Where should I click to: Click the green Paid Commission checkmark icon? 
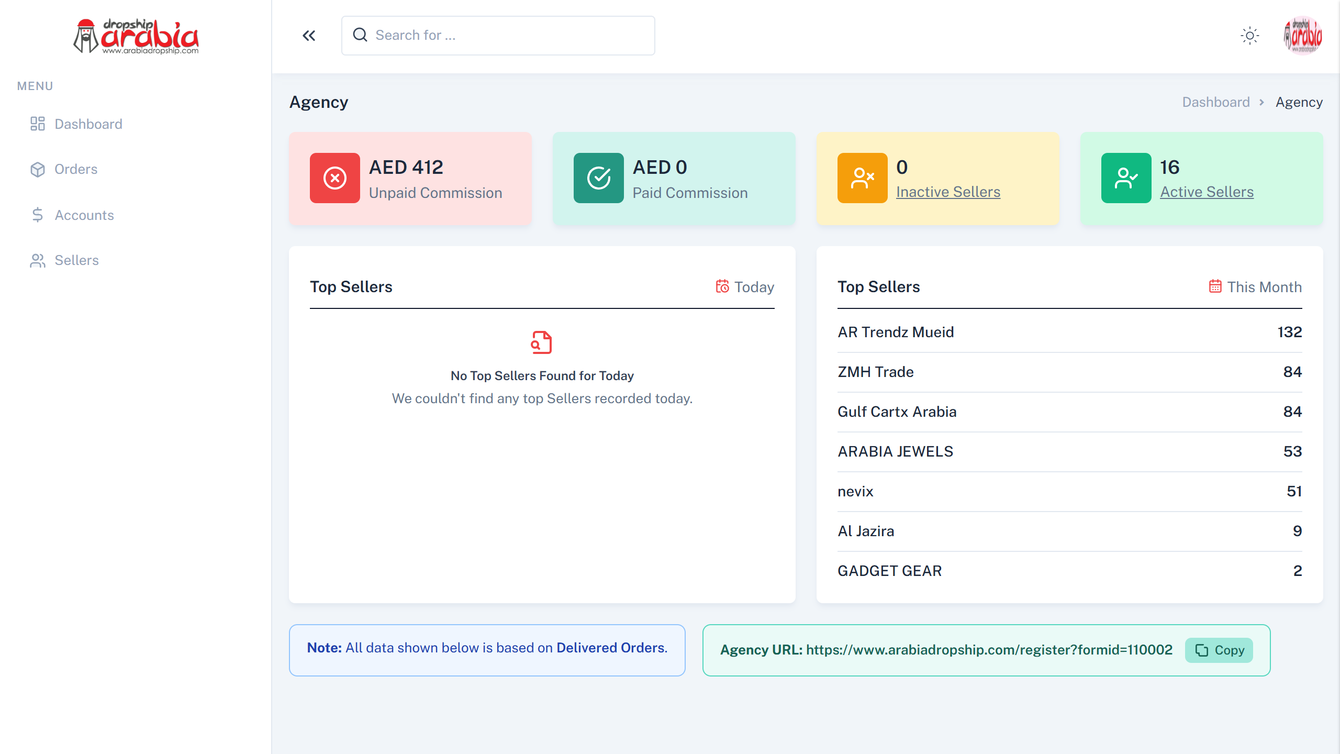(598, 178)
